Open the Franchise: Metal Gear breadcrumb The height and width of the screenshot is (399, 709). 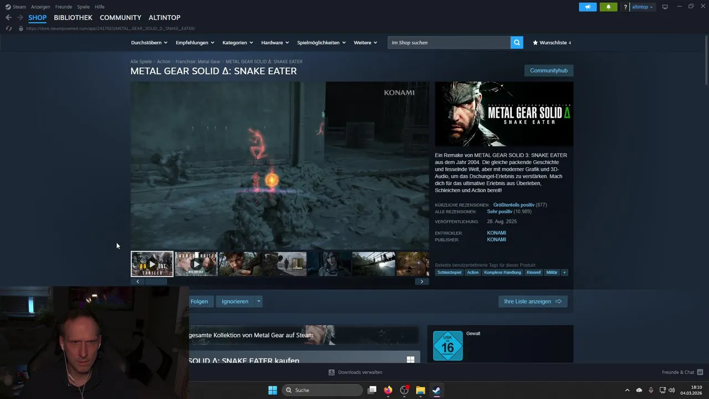(x=198, y=62)
